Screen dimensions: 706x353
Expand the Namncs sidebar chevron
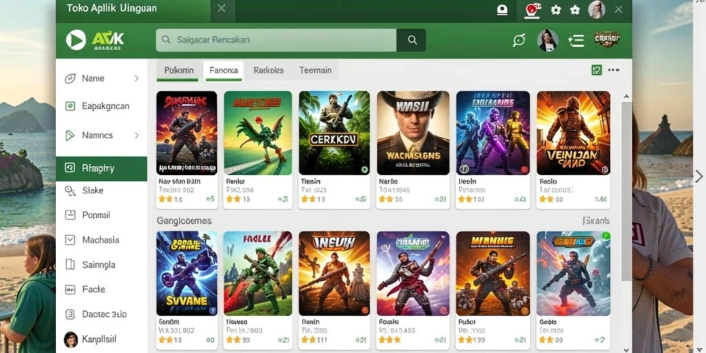click(x=137, y=135)
